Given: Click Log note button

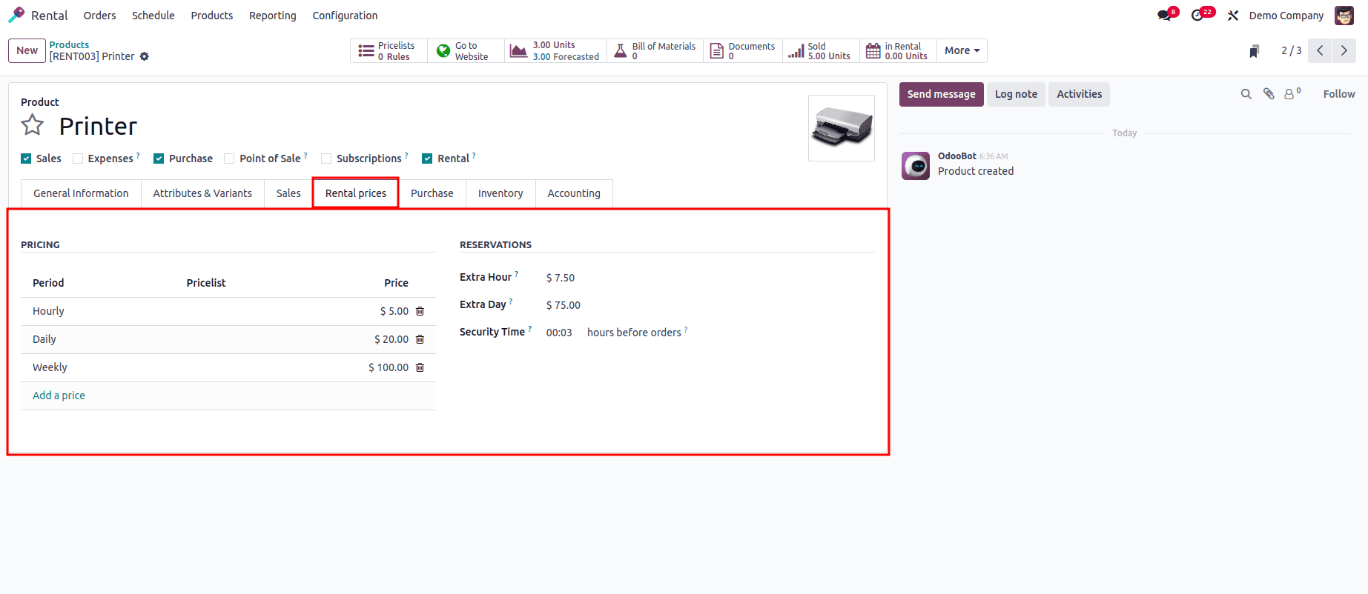Looking at the screenshot, I should [x=1016, y=94].
